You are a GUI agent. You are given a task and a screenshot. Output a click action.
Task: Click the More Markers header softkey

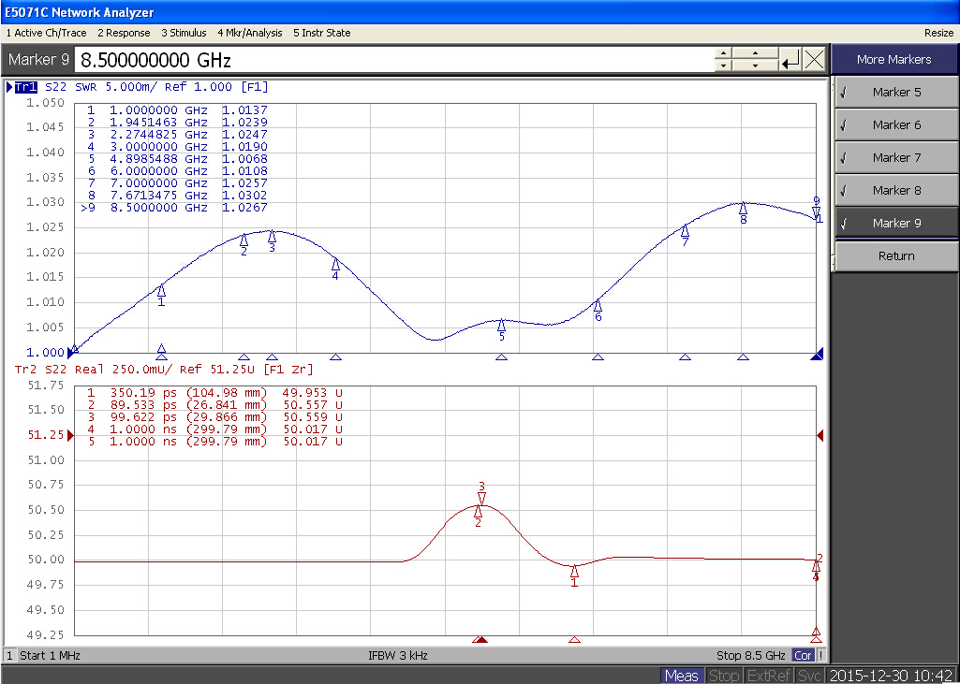click(894, 59)
